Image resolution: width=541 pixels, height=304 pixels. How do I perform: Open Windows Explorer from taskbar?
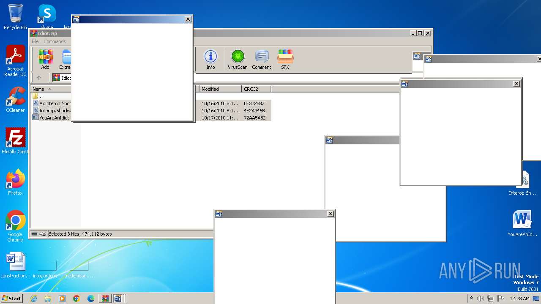pos(48,299)
